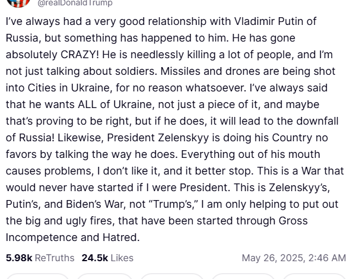Click the words President Zelenskyy in post
This screenshot has height=279, width=356.
click(158, 138)
